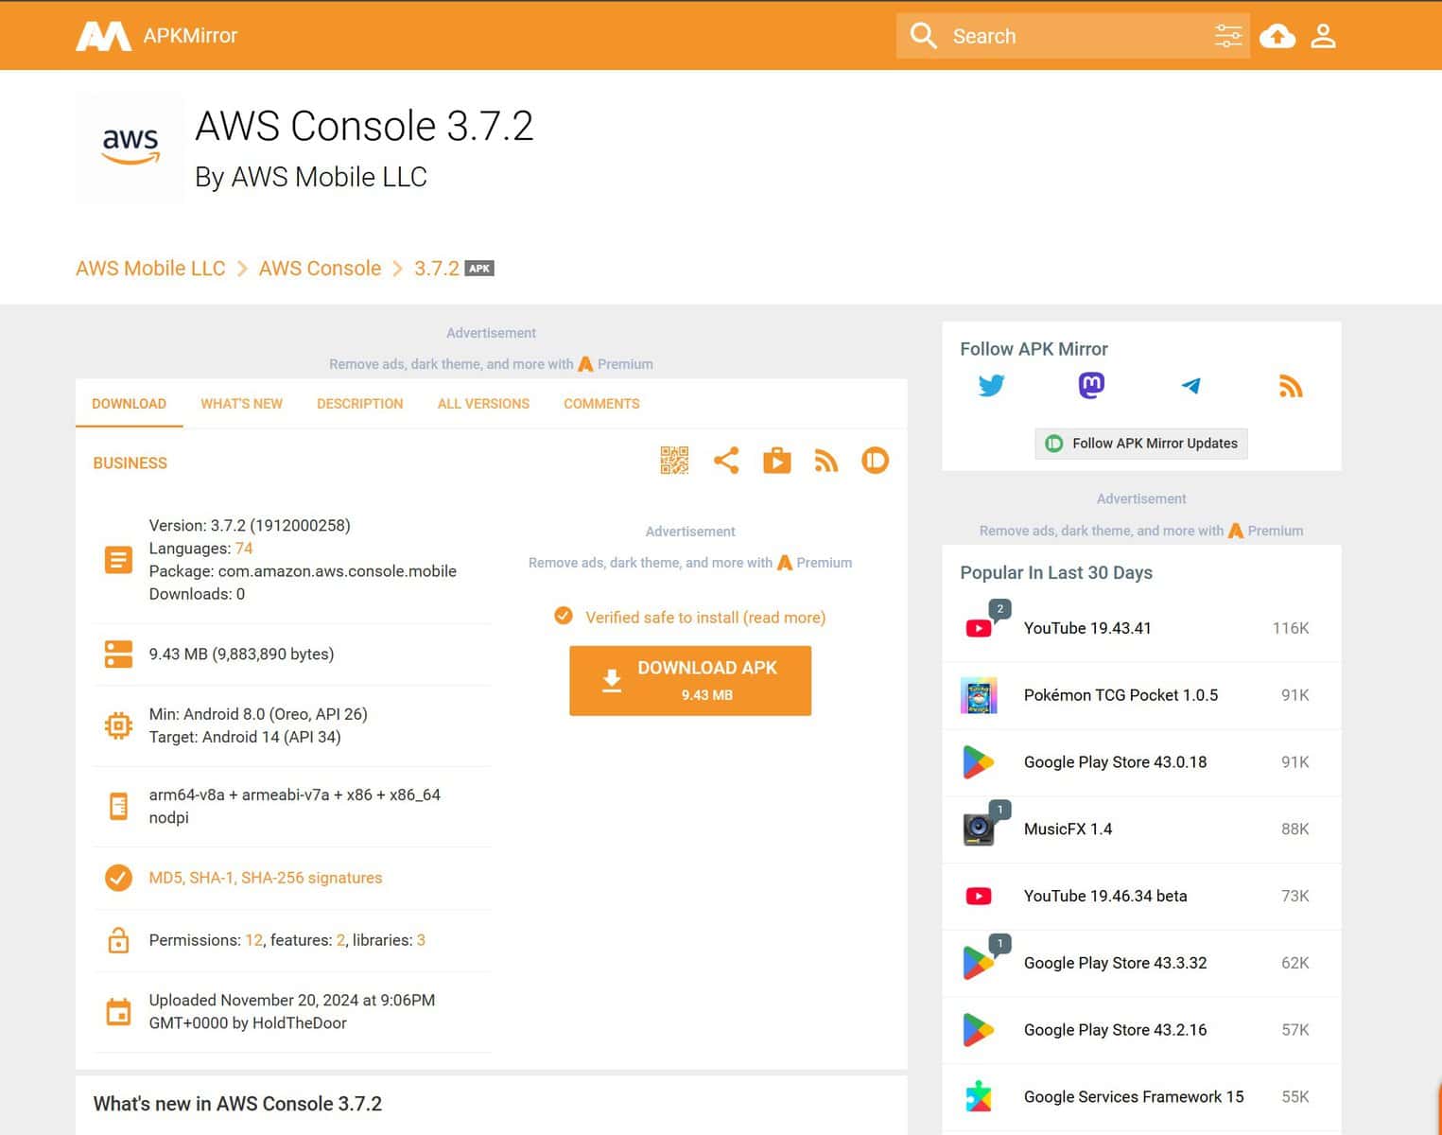Open AWS Console on Google Play Store

tap(776, 461)
